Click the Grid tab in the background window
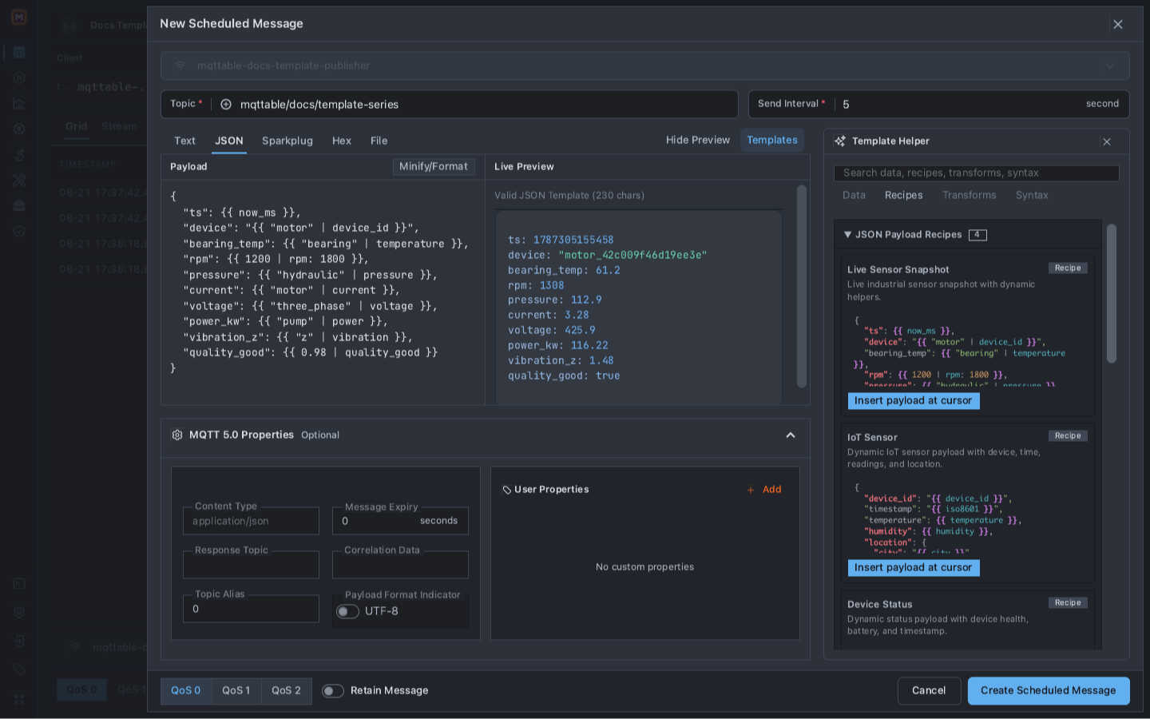The width and height of the screenshot is (1150, 719). [77, 126]
